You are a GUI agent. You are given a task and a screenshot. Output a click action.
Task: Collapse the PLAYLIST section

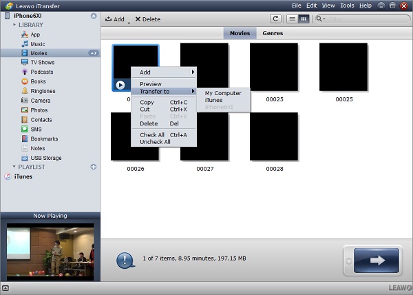coord(14,167)
